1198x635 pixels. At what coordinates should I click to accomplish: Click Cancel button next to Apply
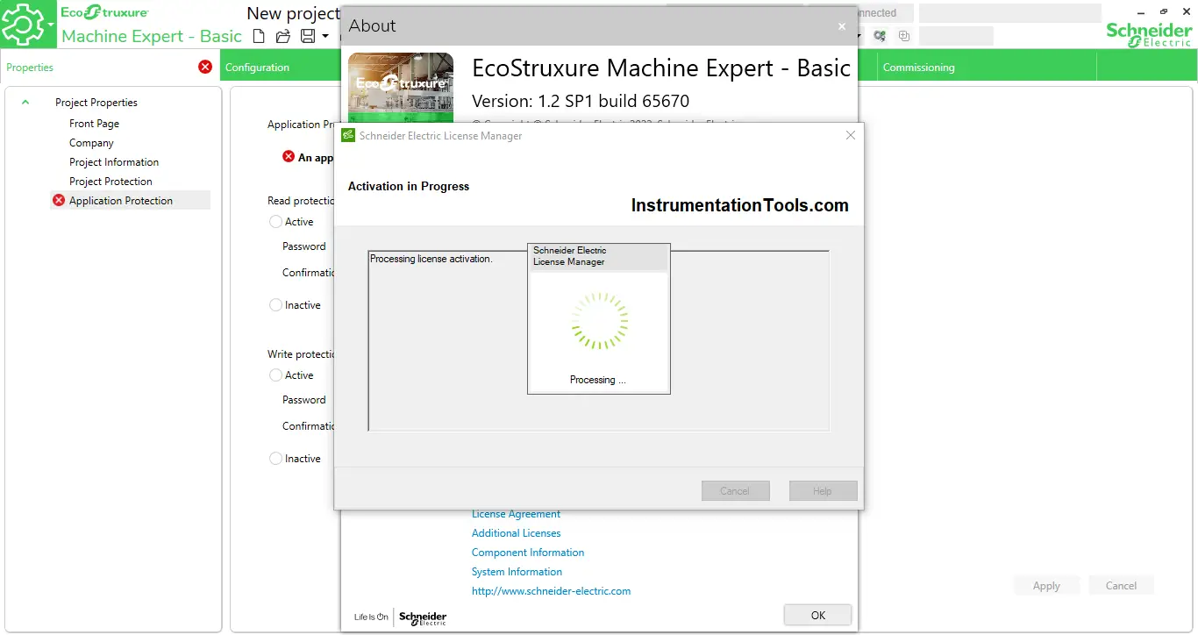(1121, 586)
